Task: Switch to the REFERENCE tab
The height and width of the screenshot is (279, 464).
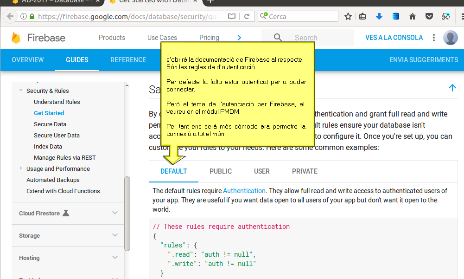Action: click(x=128, y=60)
